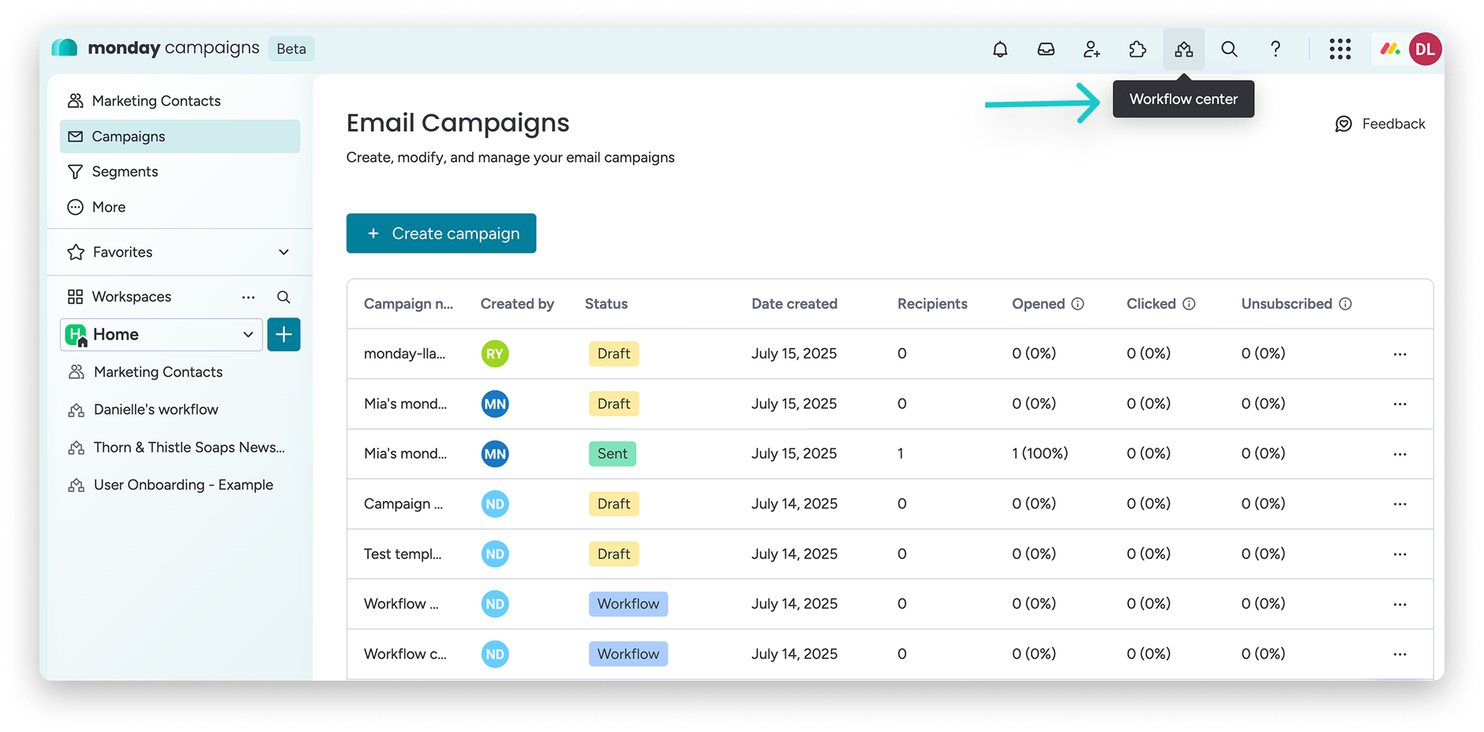1484x732 pixels.
Task: Click the monday logo next to avatar
Action: (1390, 49)
